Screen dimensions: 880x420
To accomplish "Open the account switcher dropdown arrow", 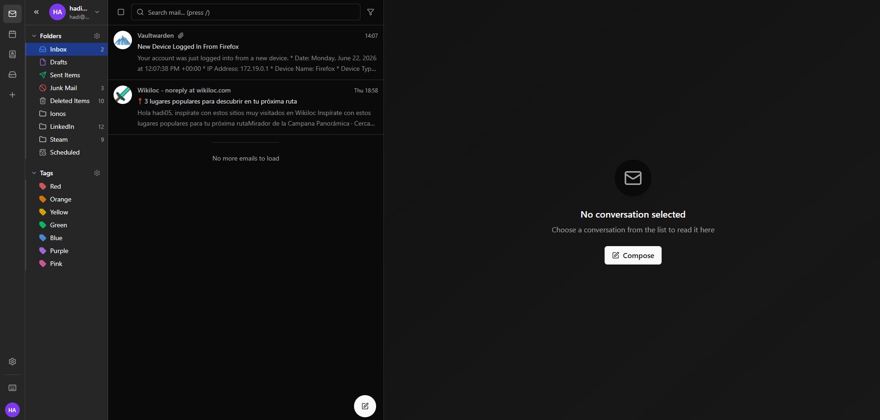I will [97, 12].
